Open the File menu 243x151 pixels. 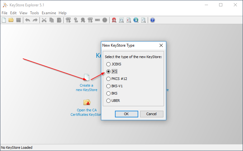[4, 13]
